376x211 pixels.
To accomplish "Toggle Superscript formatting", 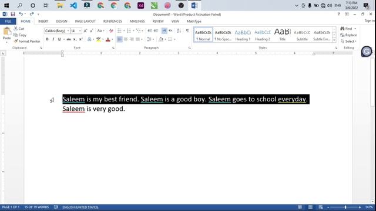I will 81,39.
